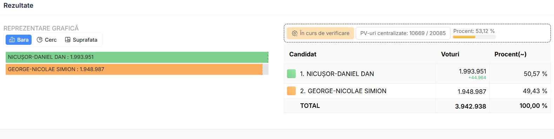
Task: Click the Candidat column header
Action: [303, 54]
